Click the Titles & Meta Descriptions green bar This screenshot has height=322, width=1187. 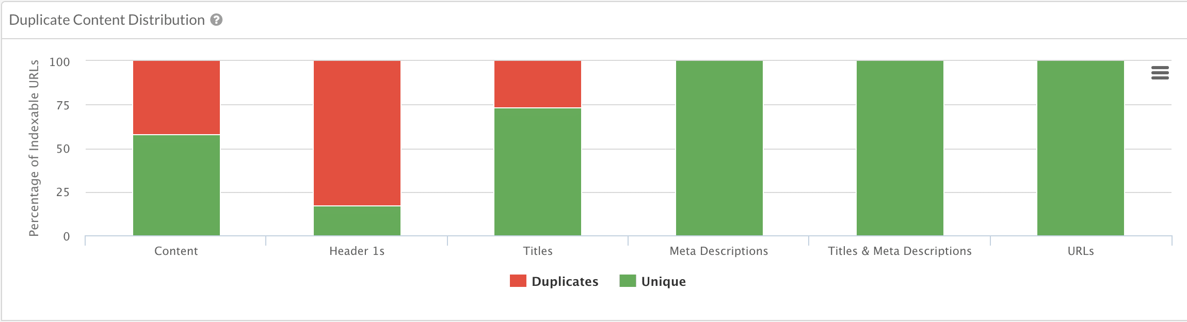tap(900, 148)
